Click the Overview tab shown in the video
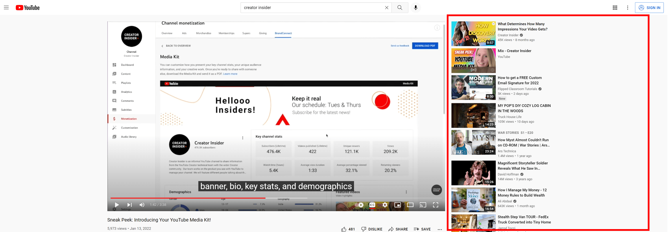The height and width of the screenshot is (232, 668). tap(167, 33)
